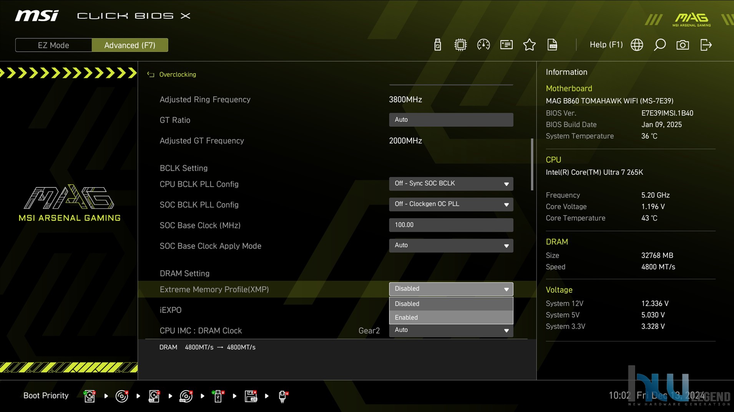Click MAG B860 TOMAHAWK WIFI motherboard name
Image resolution: width=734 pixels, height=412 pixels.
[x=609, y=101]
